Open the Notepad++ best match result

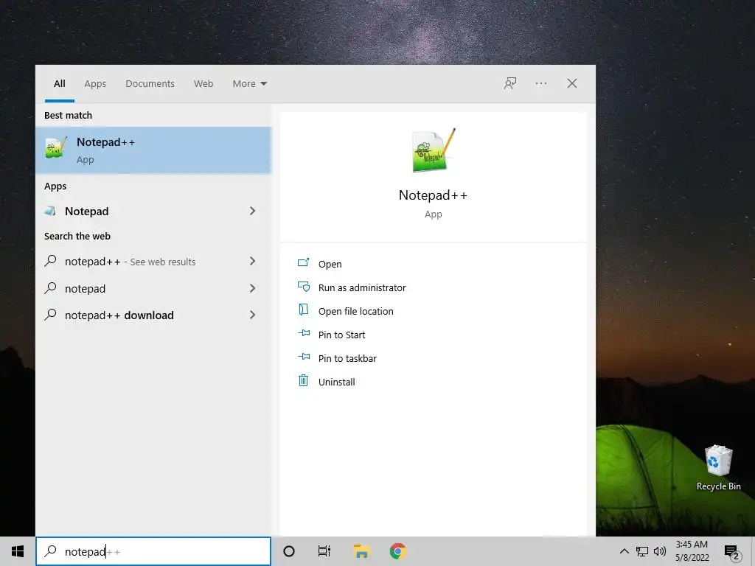click(x=153, y=150)
